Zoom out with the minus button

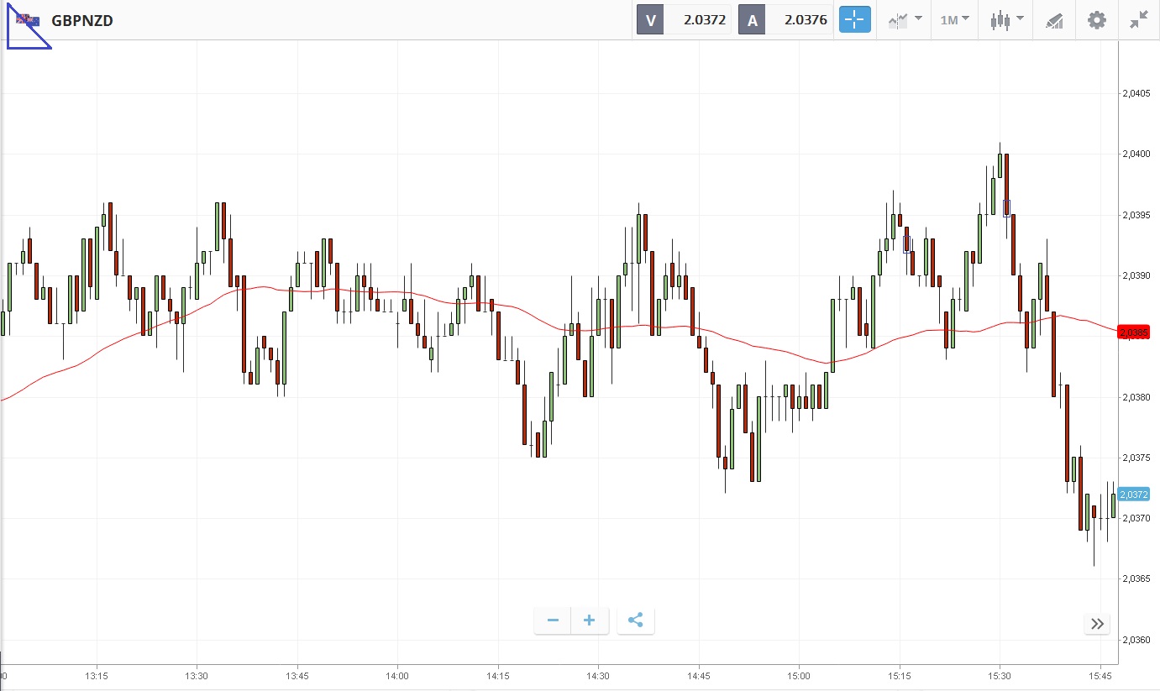(553, 620)
